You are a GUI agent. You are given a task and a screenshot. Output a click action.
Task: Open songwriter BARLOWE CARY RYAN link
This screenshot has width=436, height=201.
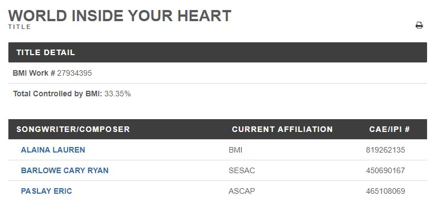coord(65,170)
